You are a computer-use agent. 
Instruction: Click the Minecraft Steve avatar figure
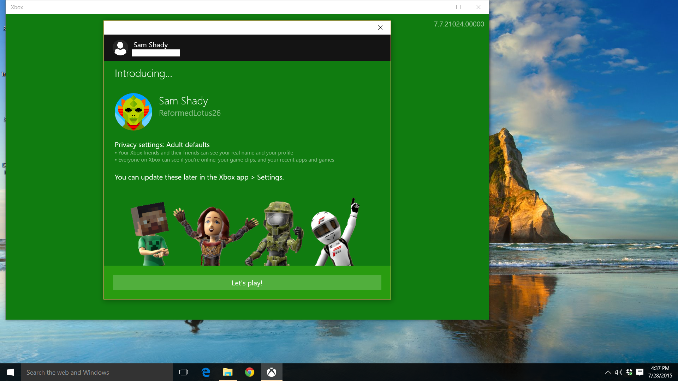(150, 234)
